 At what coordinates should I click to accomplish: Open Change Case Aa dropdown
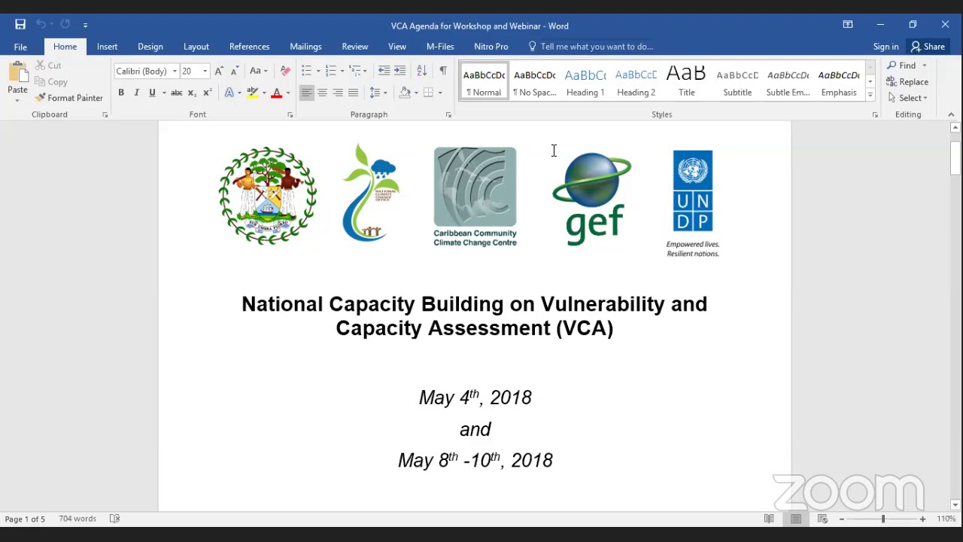259,71
